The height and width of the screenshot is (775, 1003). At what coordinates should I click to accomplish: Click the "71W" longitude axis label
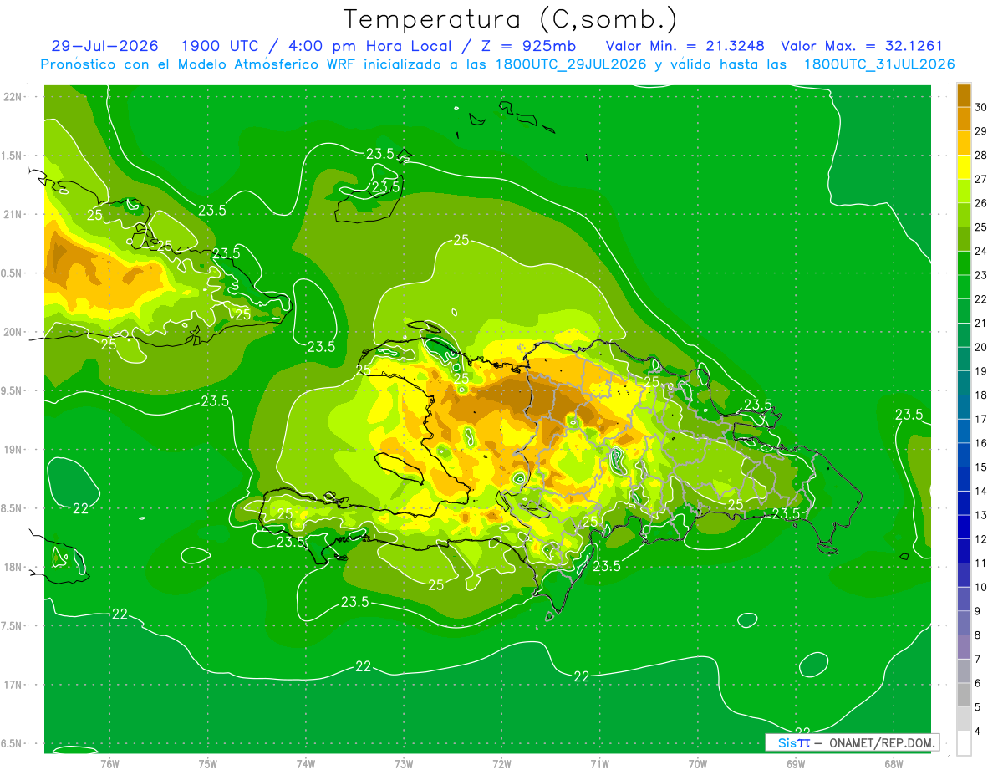[x=599, y=763]
